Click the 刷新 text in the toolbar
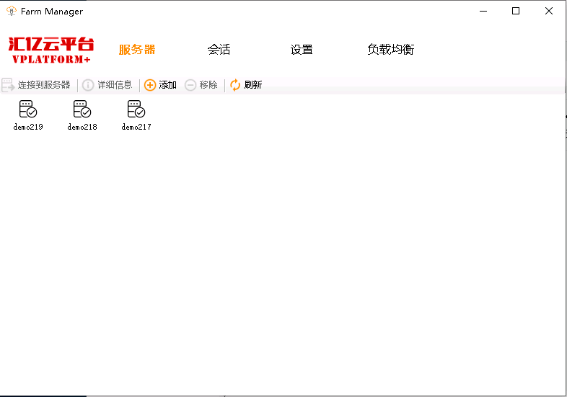The image size is (567, 397). (252, 85)
